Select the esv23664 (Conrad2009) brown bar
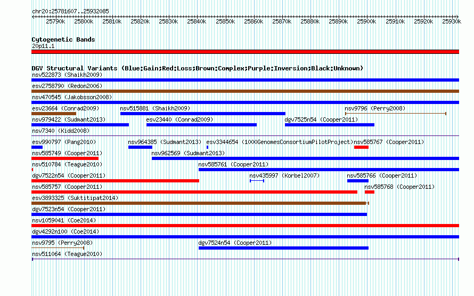 (x=54, y=114)
